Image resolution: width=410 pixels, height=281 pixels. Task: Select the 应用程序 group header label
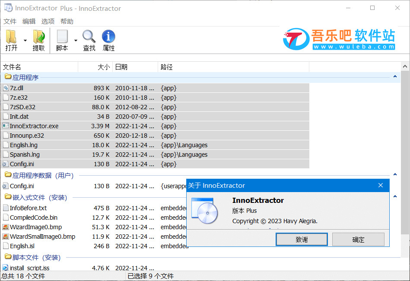point(25,77)
